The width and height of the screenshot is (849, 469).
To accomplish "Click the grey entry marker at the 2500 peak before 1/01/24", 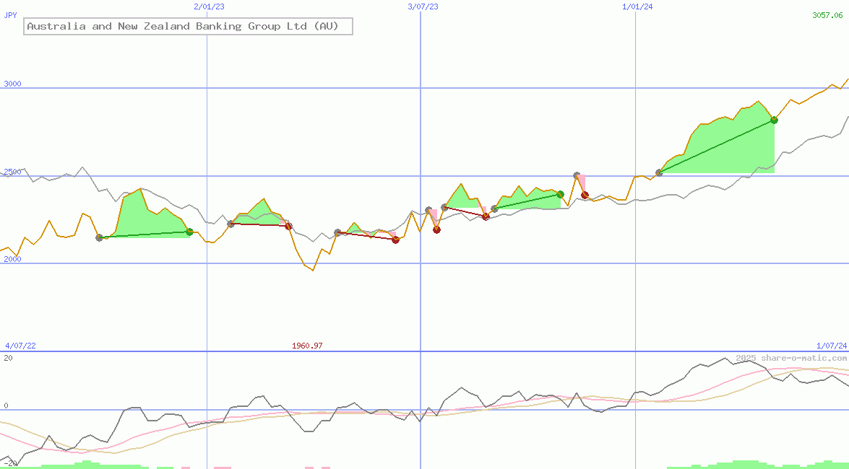I will 577,175.
